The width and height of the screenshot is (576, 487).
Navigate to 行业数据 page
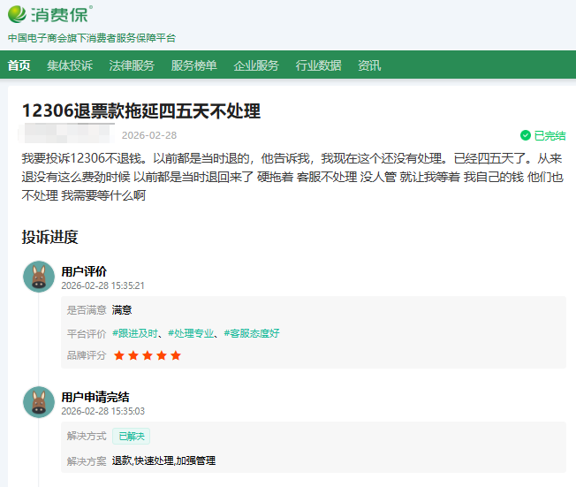point(318,65)
